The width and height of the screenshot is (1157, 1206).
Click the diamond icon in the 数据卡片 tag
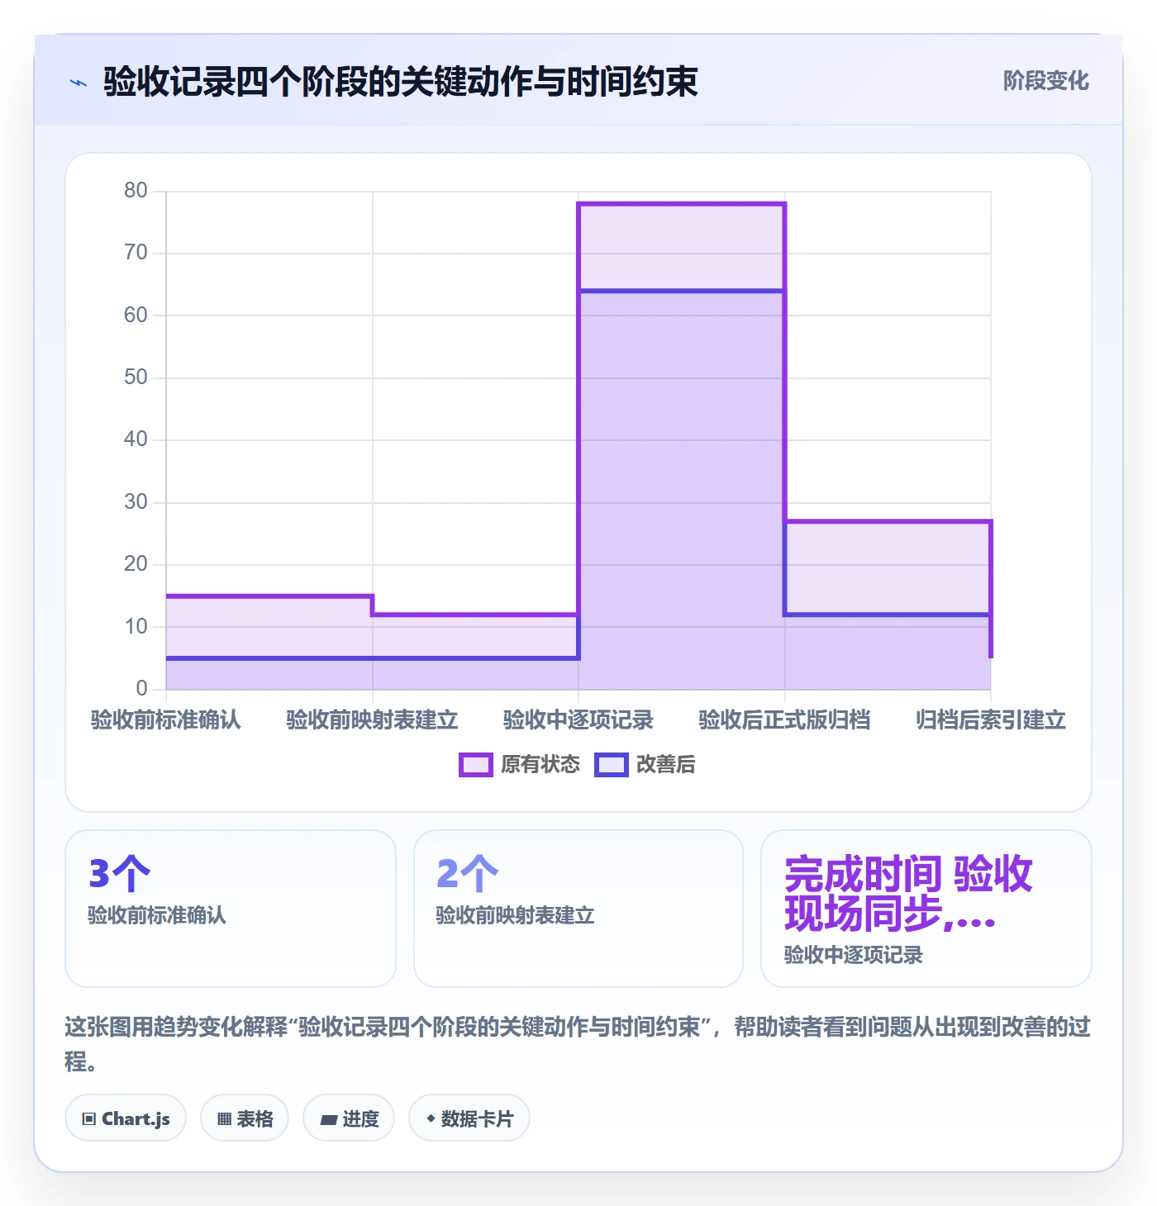click(x=431, y=1118)
